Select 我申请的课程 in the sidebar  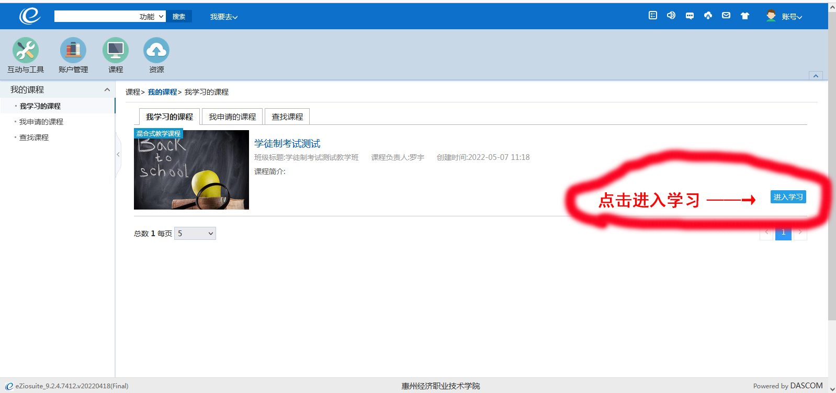click(41, 122)
